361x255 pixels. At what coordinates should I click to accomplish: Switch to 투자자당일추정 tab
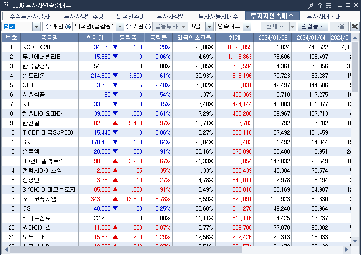(84, 16)
